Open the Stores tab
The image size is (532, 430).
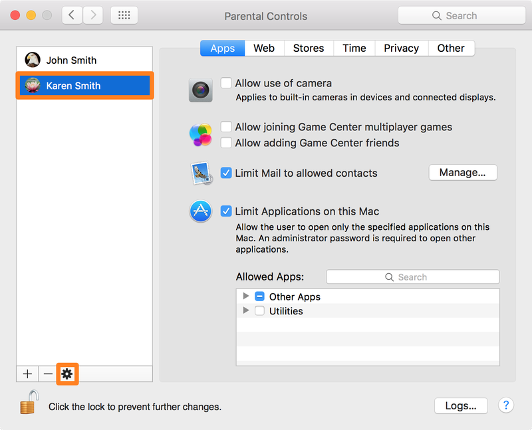click(x=309, y=48)
